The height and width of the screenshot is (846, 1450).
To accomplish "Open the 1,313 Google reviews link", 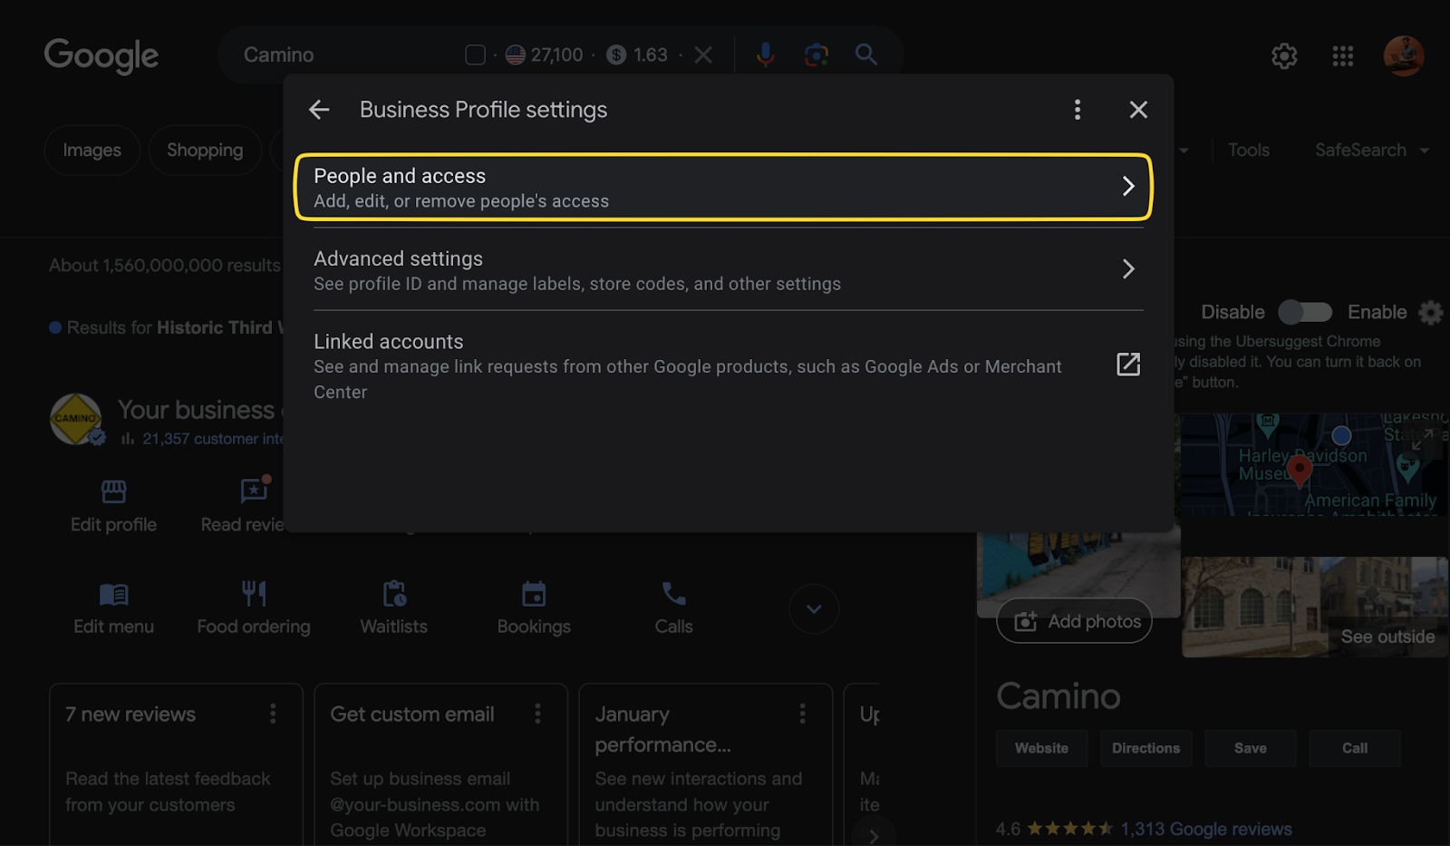I will point(1206,829).
